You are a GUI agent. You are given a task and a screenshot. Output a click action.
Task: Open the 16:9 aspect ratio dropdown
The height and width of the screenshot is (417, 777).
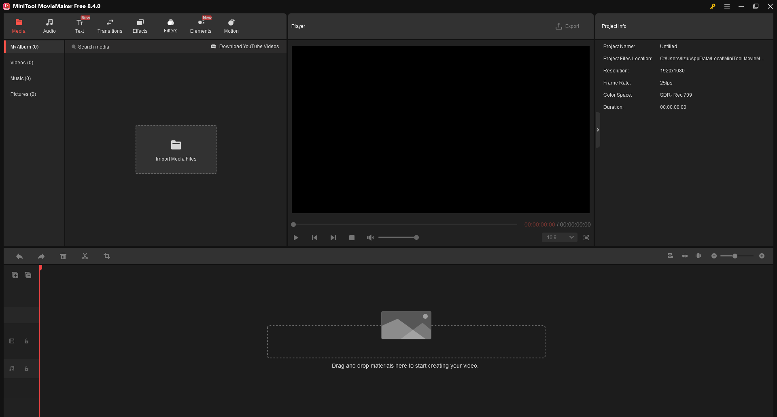[559, 237]
